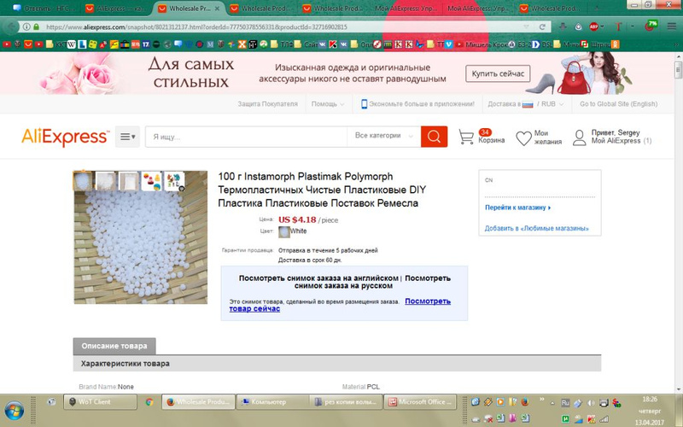View order snapshot на английском link
Image resolution: width=683 pixels, height=427 pixels.
tap(318, 278)
